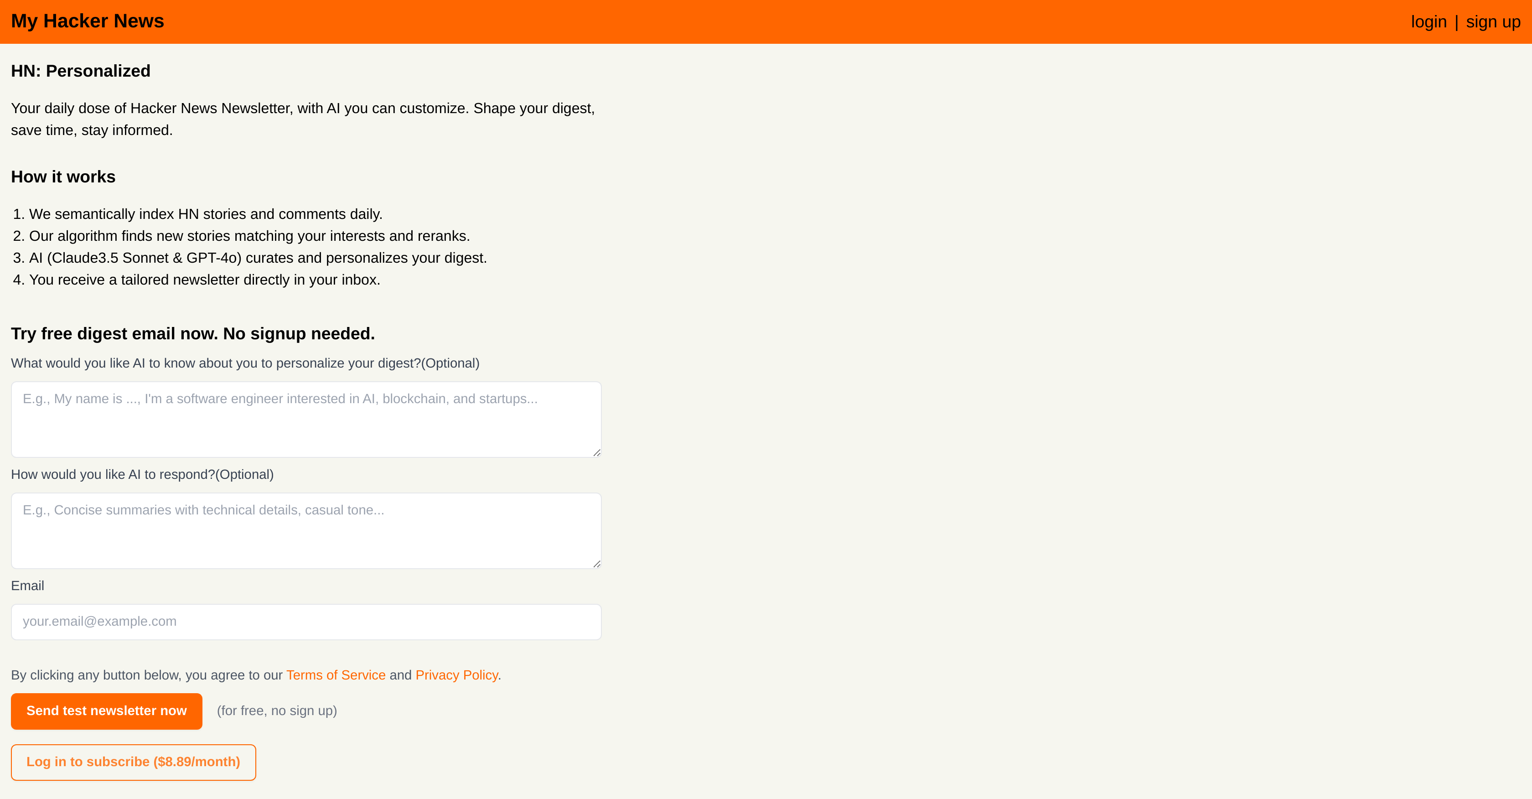Select the HN: Personalized heading text
Image resolution: width=1532 pixels, height=799 pixels.
click(x=80, y=71)
